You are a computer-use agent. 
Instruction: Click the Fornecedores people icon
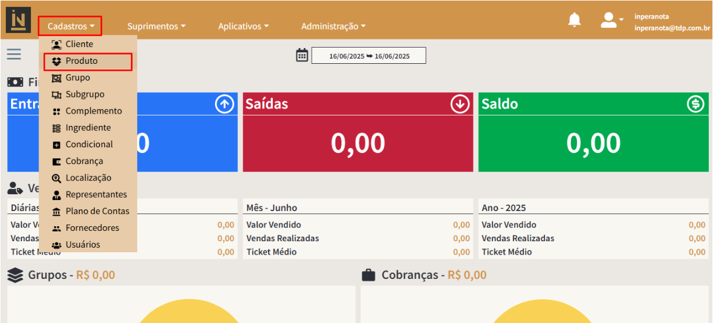(x=56, y=228)
